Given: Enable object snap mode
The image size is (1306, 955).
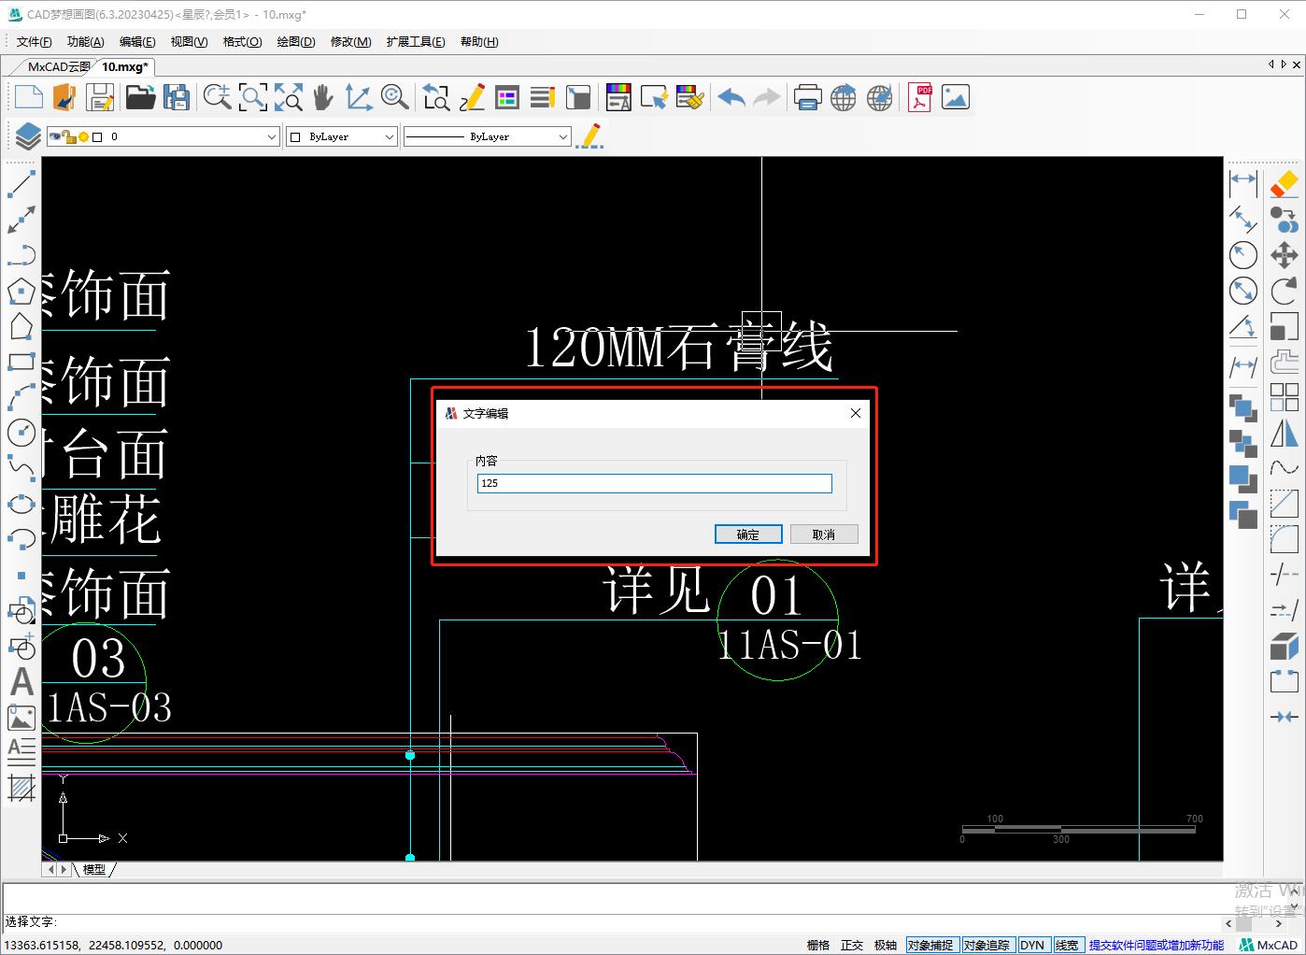Looking at the screenshot, I should (x=931, y=945).
